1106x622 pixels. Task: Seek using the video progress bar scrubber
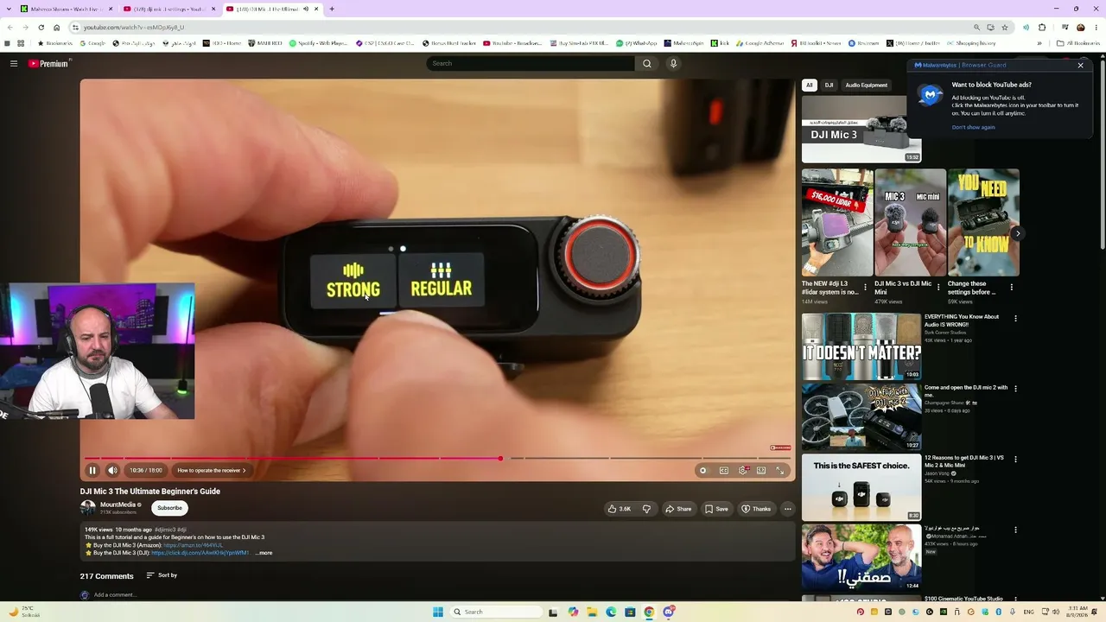tap(500, 458)
